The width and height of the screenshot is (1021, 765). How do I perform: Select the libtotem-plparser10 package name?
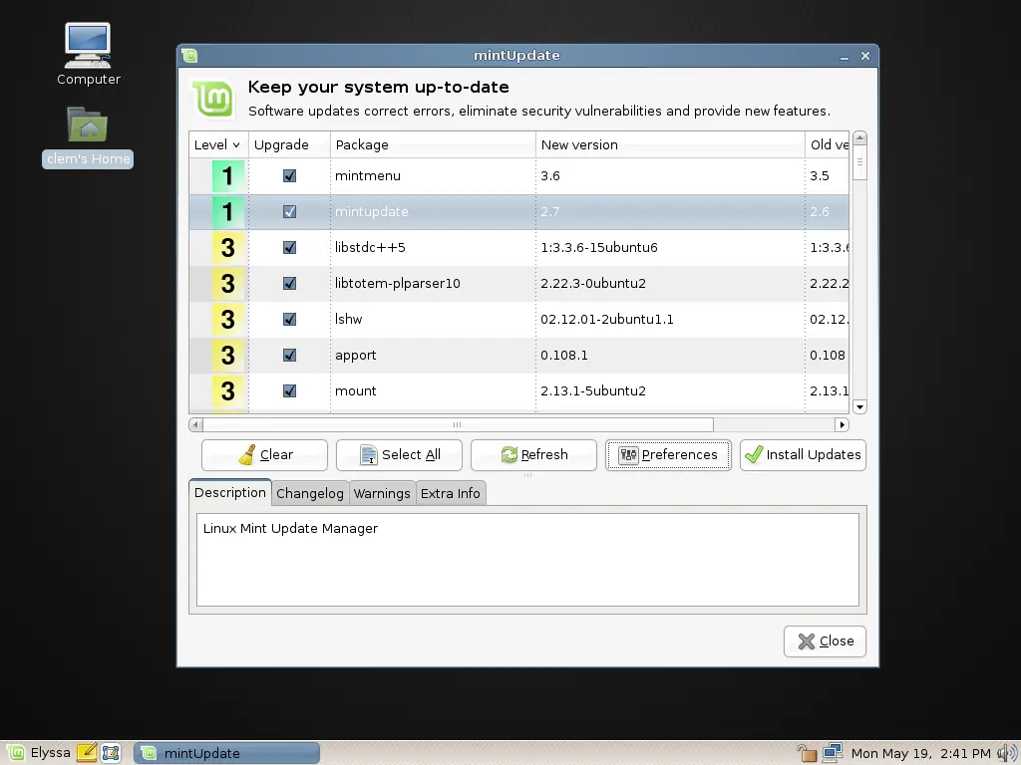click(397, 283)
